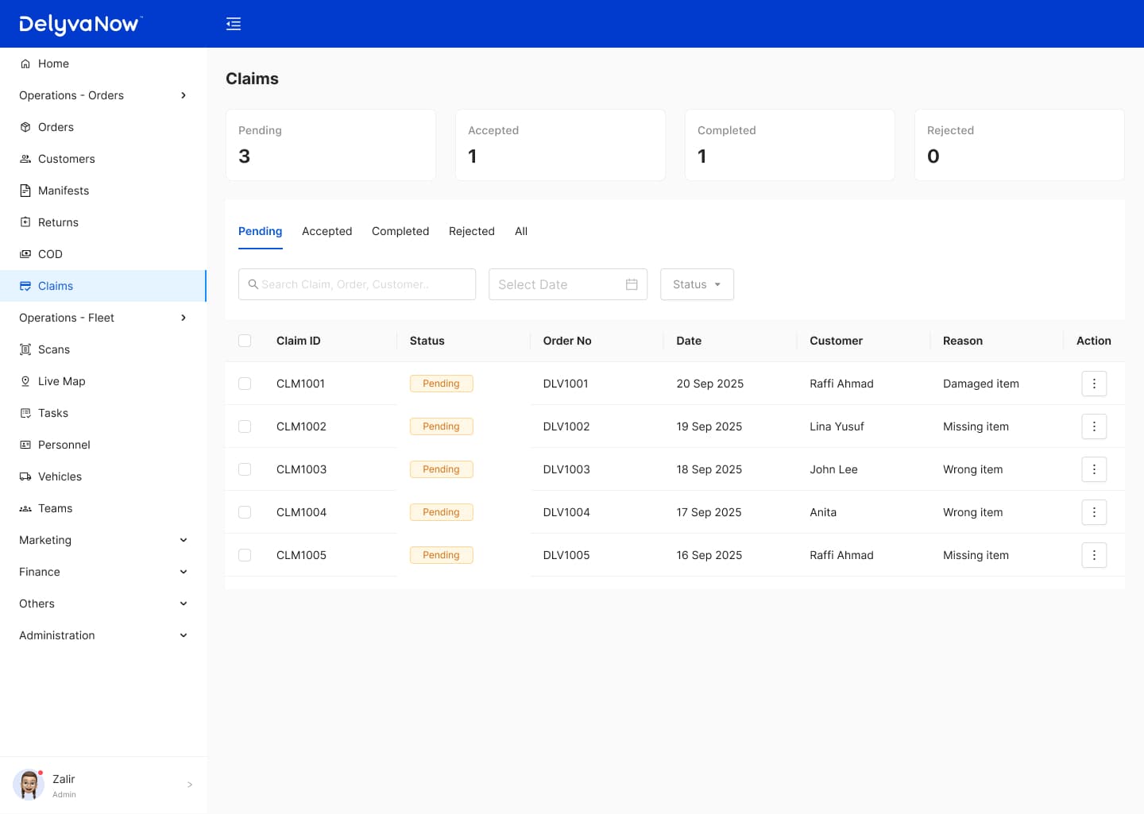Open the Zalir Admin profile menu
This screenshot has width=1144, height=814.
click(103, 785)
